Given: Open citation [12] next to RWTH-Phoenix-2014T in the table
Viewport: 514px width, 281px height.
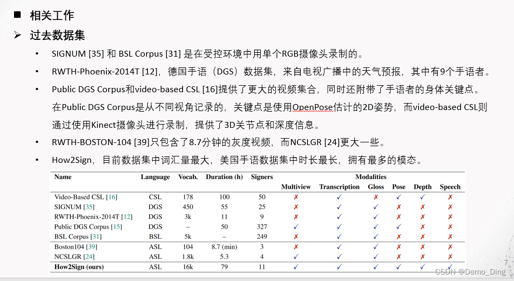Looking at the screenshot, I should point(126,217).
